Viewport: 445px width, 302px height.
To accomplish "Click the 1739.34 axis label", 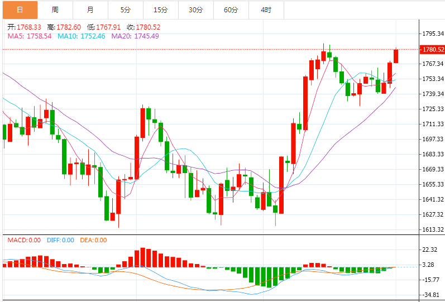I will 433,94.
